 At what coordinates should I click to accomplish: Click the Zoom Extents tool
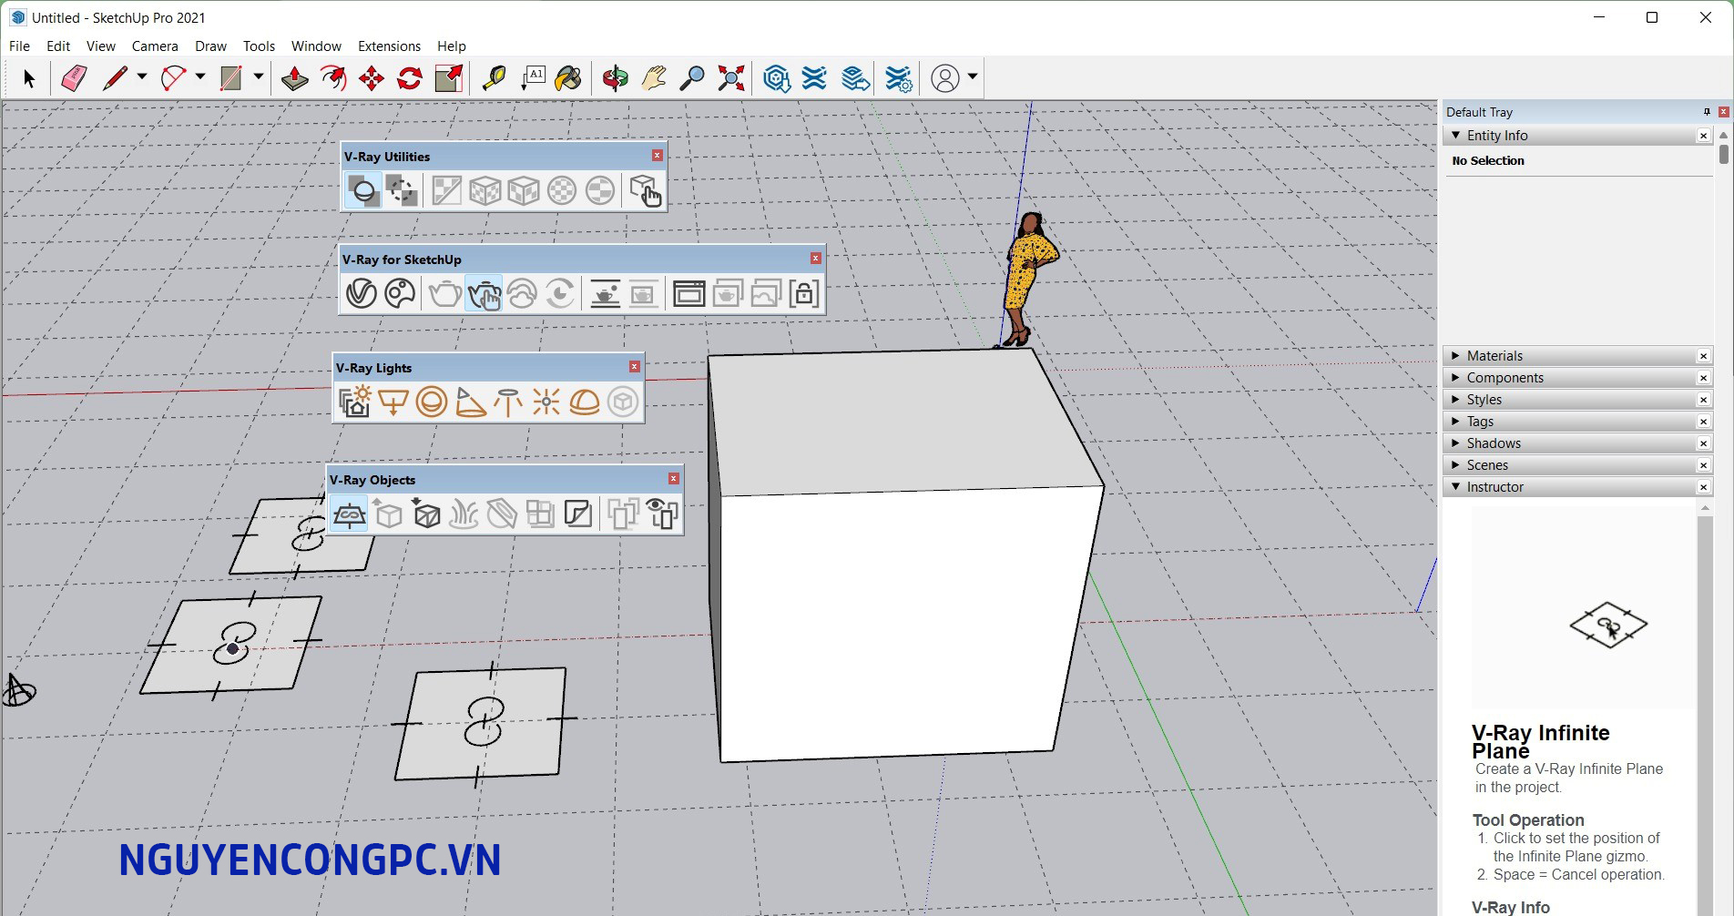[x=730, y=78]
